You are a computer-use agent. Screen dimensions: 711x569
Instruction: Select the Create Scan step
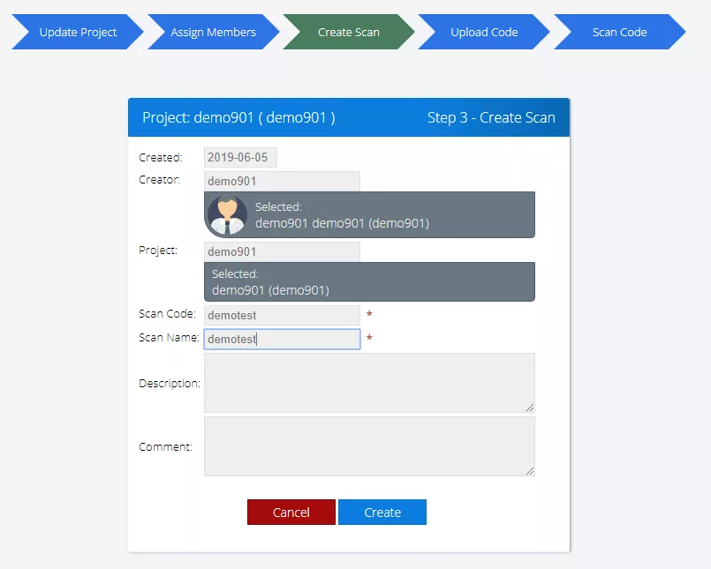[x=348, y=32]
